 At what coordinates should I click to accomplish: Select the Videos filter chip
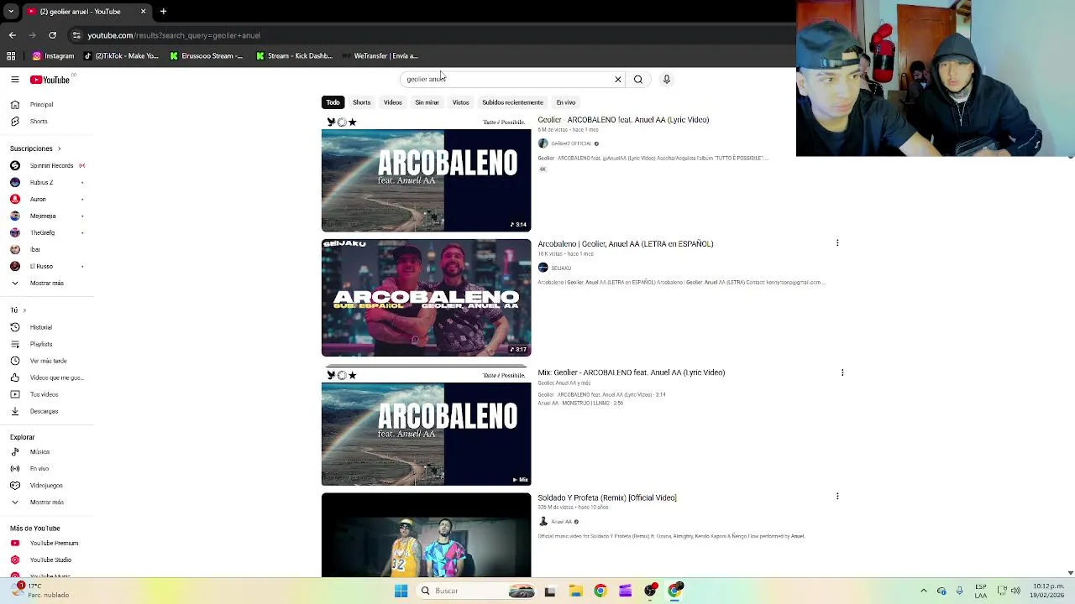pyautogui.click(x=393, y=102)
